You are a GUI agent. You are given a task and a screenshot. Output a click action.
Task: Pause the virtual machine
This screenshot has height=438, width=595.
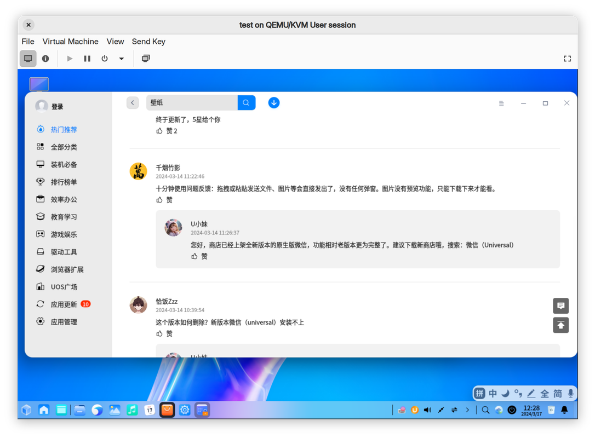pyautogui.click(x=87, y=59)
